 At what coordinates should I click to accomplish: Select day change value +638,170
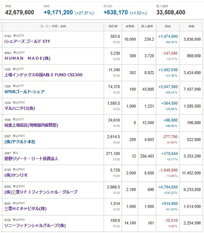(x=116, y=12)
